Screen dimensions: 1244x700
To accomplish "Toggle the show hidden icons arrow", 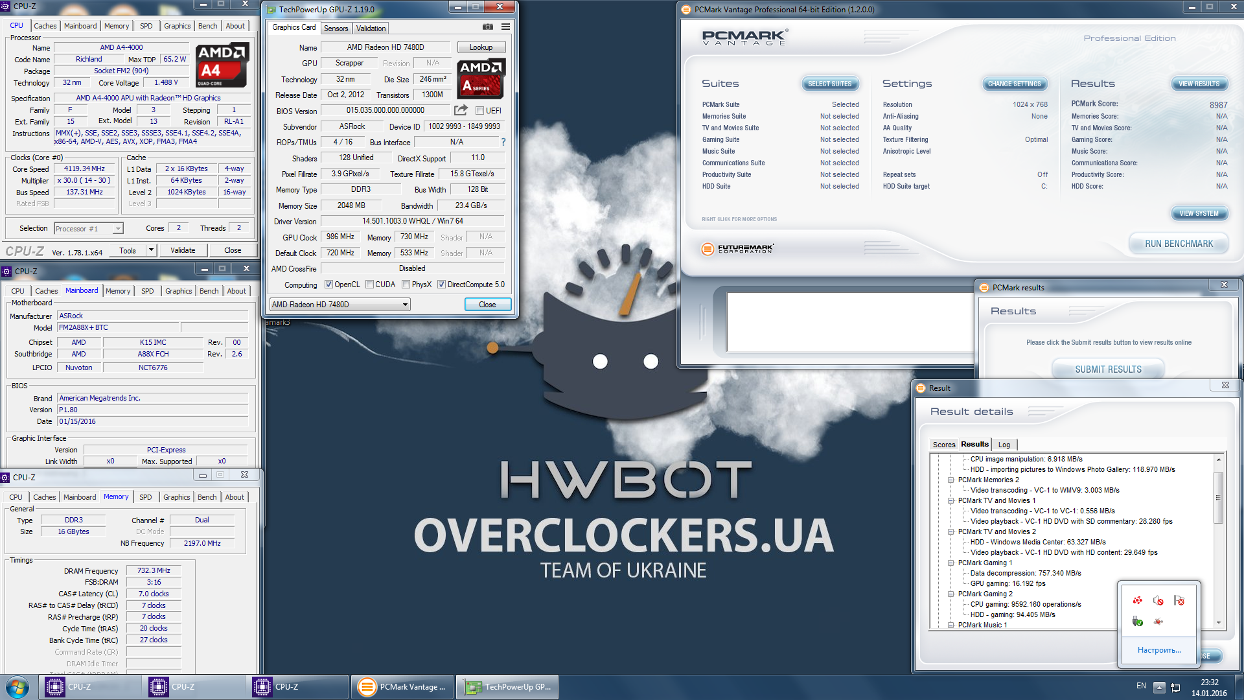I will tap(1160, 687).
